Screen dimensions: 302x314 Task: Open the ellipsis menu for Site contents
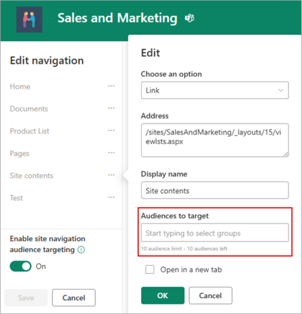(x=111, y=175)
